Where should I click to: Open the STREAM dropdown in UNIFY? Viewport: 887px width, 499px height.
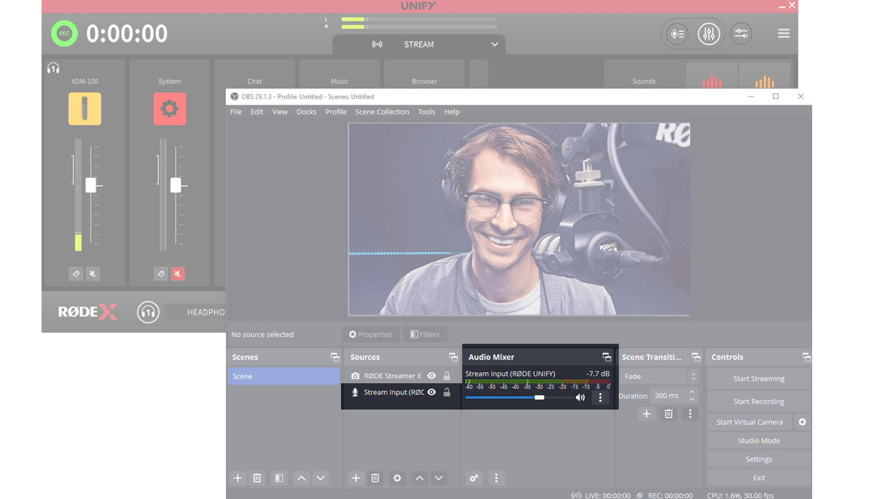tap(494, 44)
